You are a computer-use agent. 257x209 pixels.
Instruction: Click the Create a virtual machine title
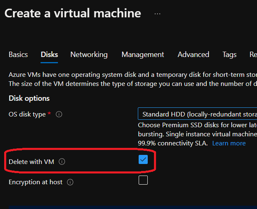pos(73,13)
